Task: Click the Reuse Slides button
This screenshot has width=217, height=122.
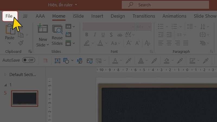Action: pos(57,35)
